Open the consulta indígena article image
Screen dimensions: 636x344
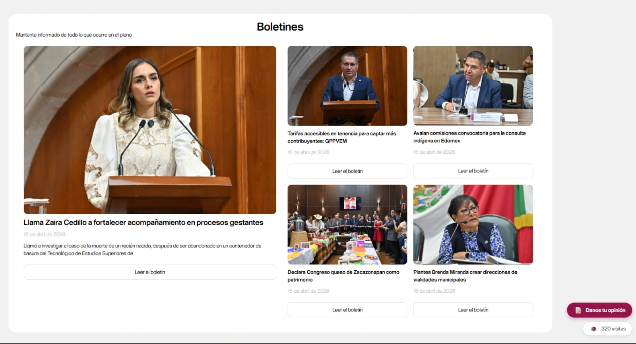point(473,86)
